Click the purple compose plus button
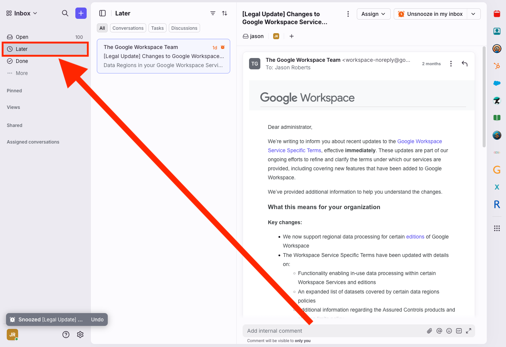506x347 pixels. point(81,13)
